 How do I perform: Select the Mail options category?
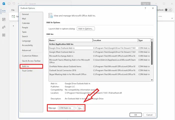[x=24, y=19]
